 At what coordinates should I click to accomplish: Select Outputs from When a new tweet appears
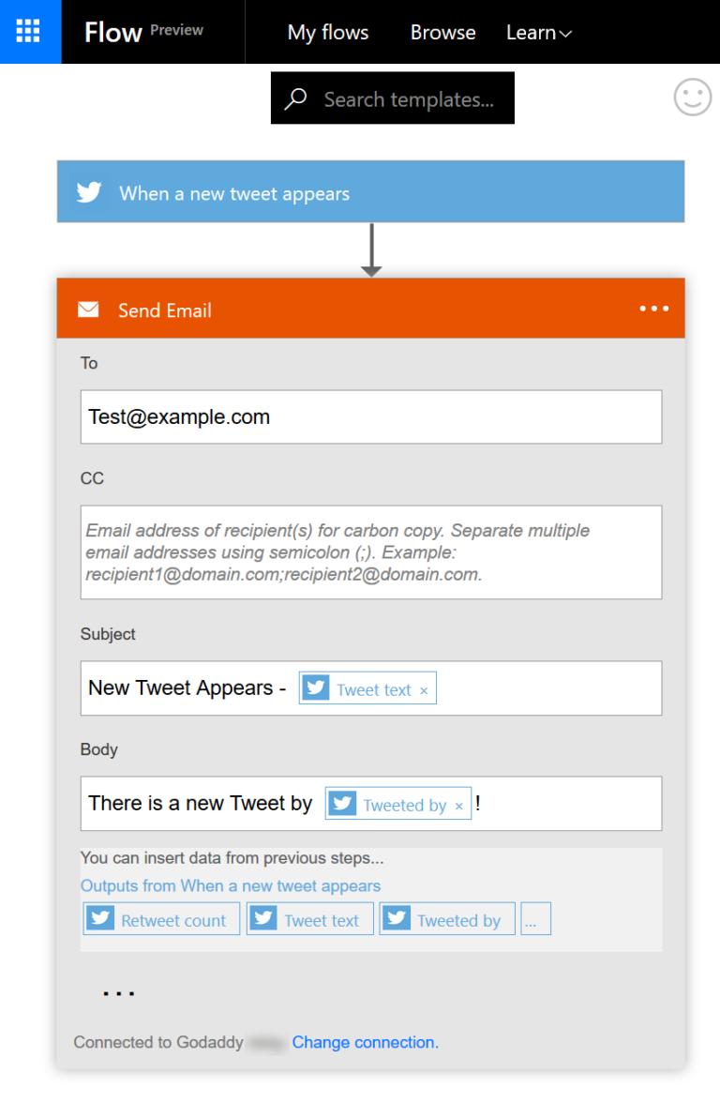pos(231,885)
